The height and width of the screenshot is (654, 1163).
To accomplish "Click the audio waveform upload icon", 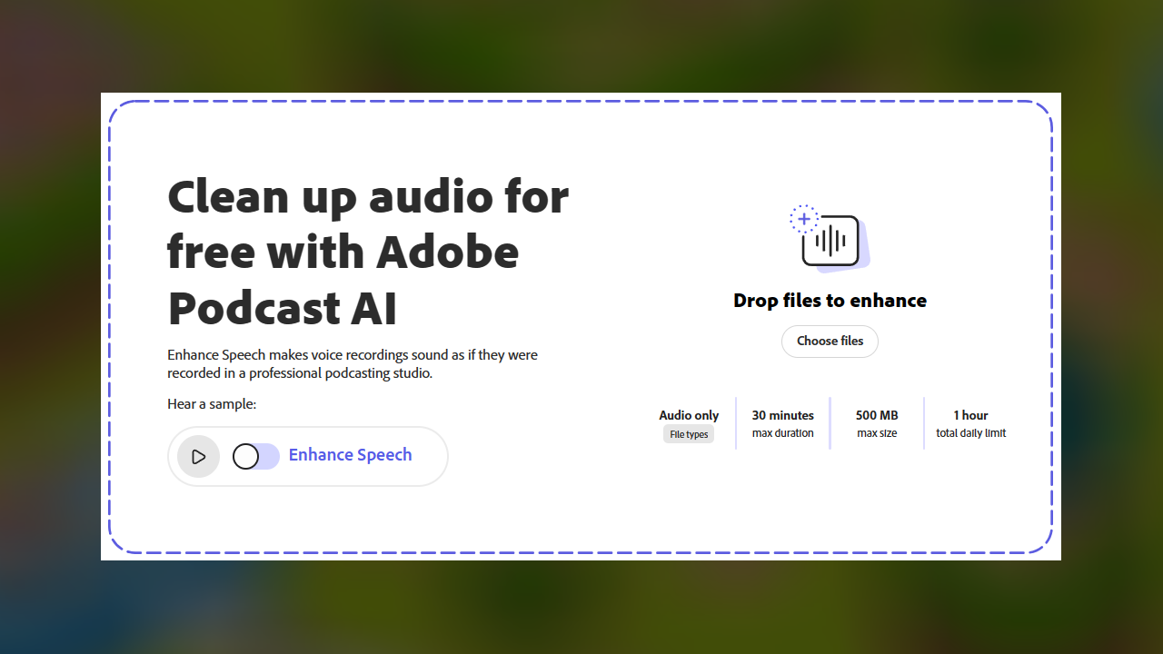I will coord(830,239).
